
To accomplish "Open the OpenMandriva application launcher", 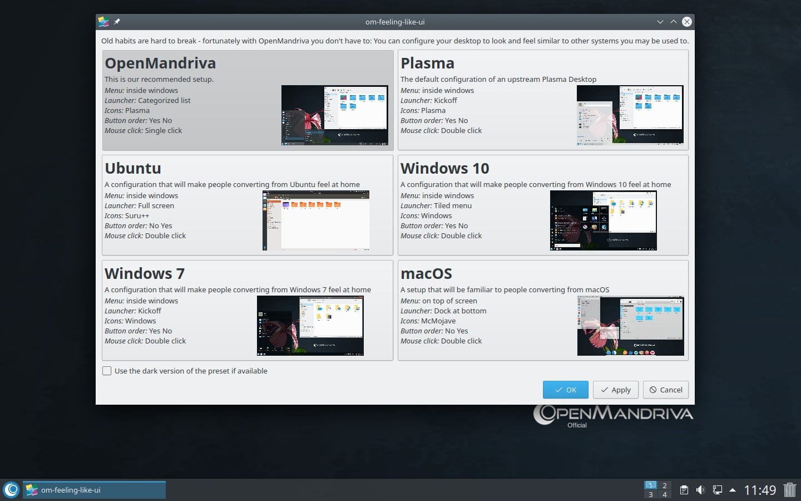I will [12, 490].
